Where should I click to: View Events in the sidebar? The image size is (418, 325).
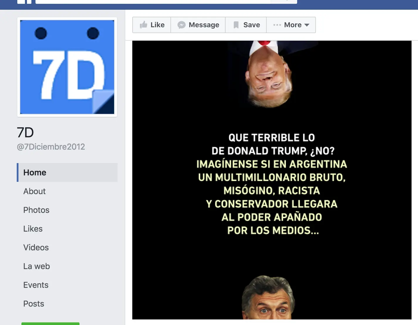tap(36, 285)
